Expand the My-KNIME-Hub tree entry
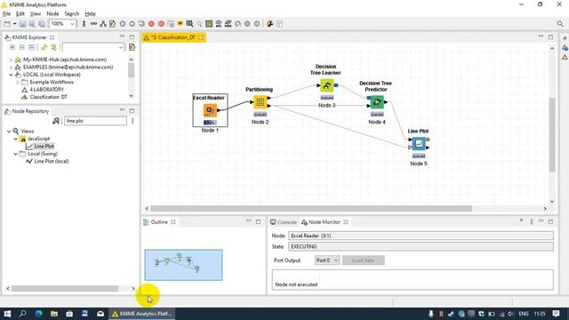 click(x=11, y=60)
